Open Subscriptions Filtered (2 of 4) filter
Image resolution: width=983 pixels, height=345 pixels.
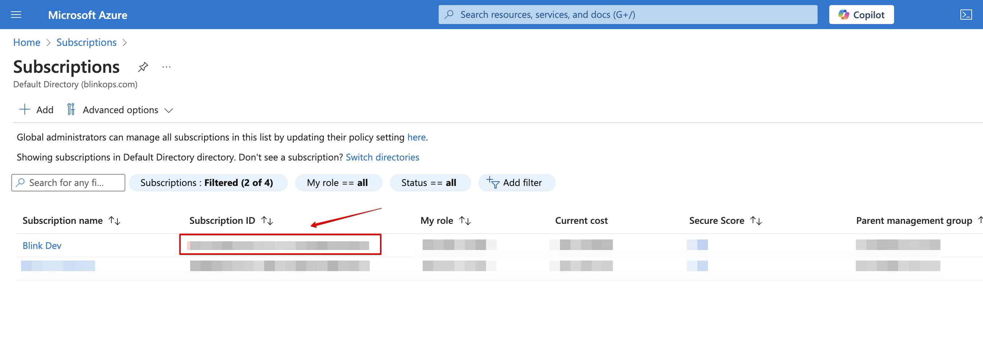[x=208, y=183]
